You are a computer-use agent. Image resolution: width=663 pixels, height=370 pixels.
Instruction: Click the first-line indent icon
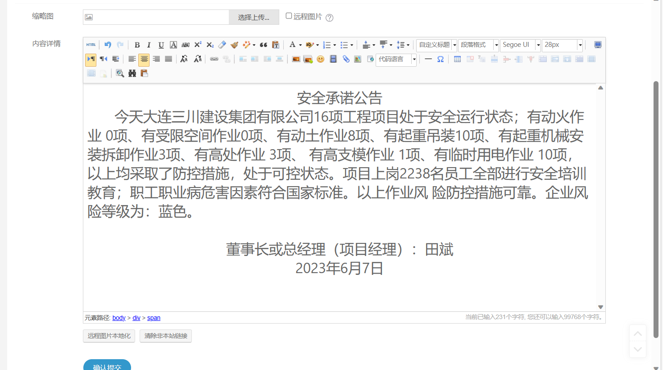point(115,59)
